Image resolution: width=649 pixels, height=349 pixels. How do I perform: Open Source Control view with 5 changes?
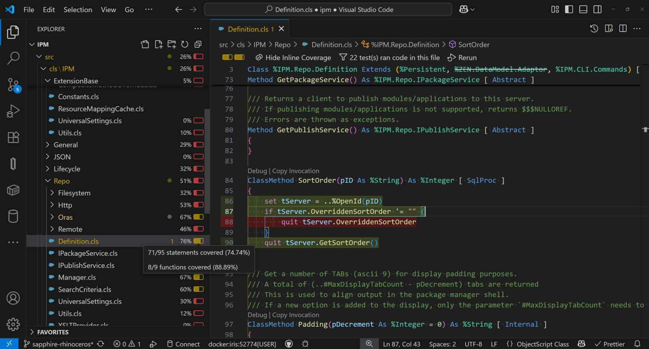[13, 85]
